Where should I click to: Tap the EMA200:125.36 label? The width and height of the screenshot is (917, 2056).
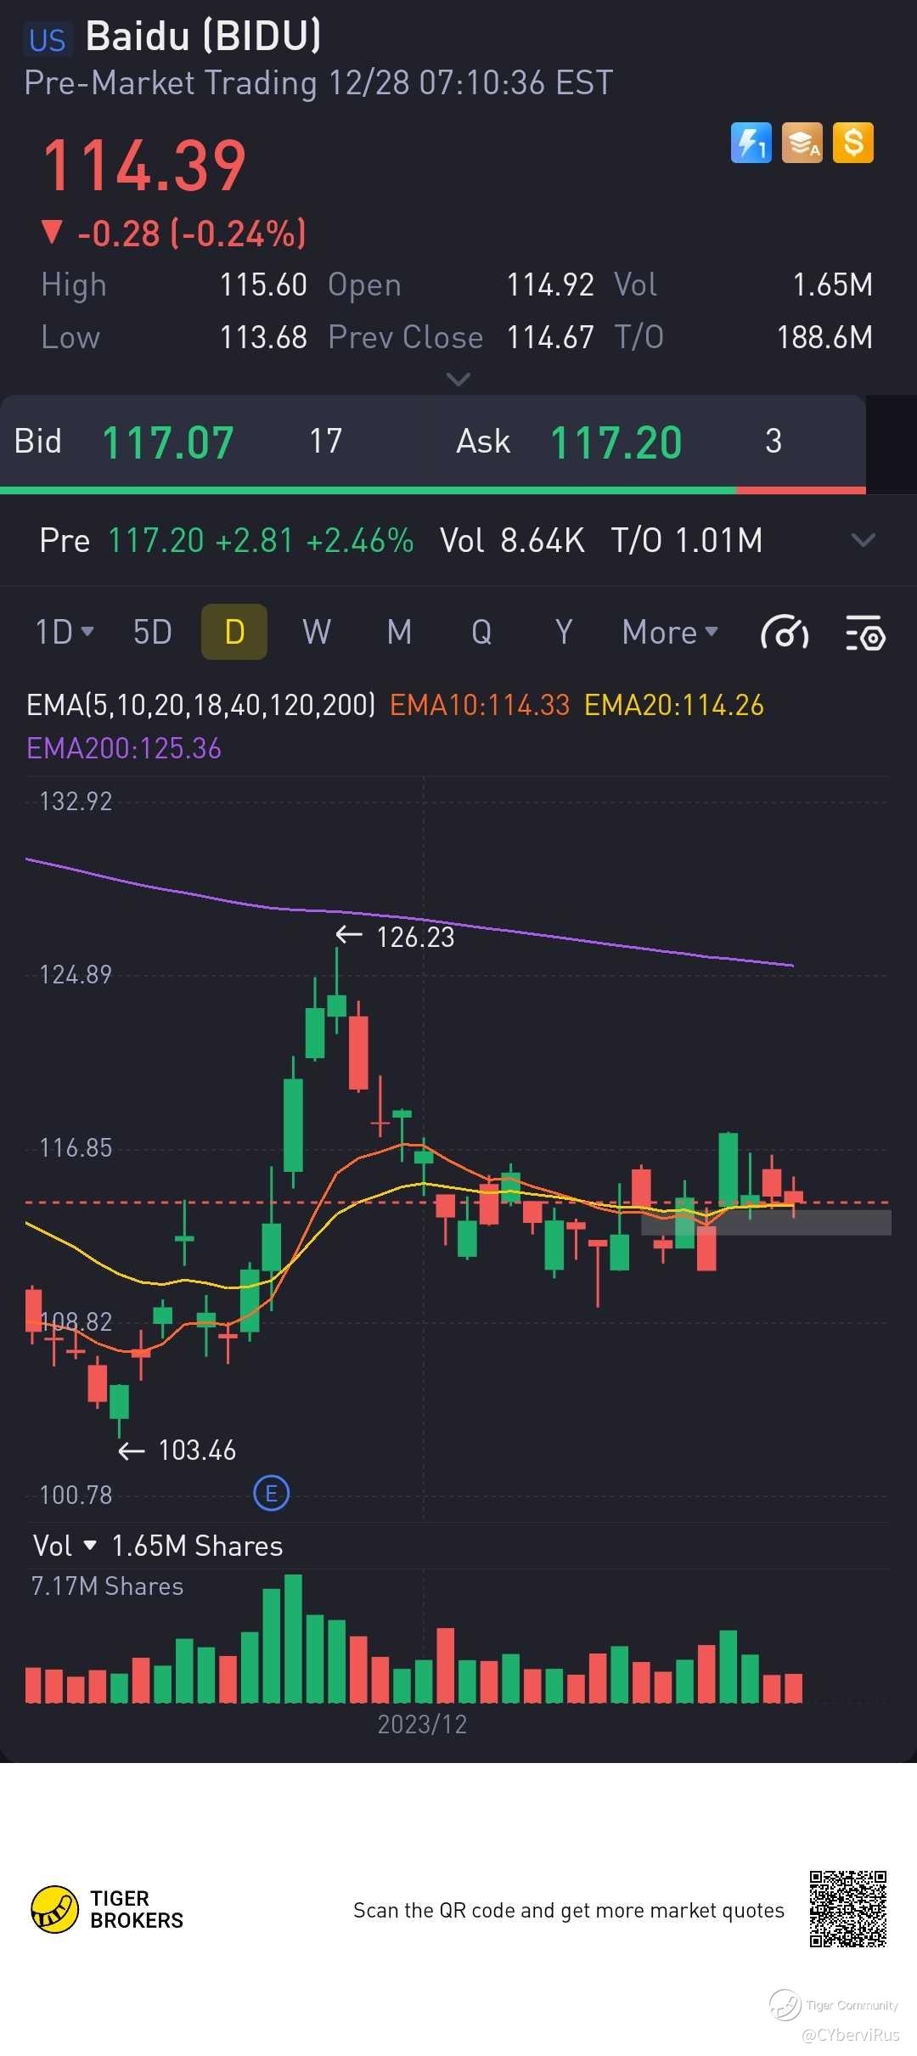click(124, 748)
